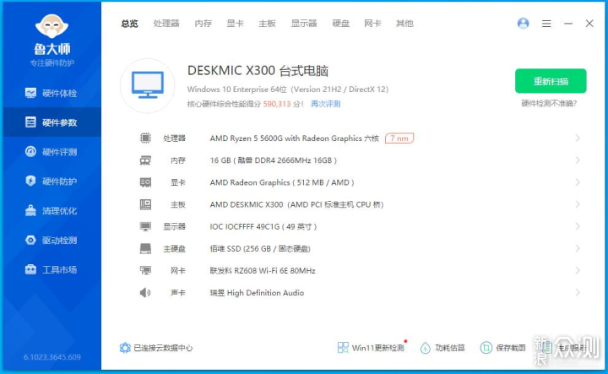Click 联发科 RZ608 Wi-Fi 6E text
This screenshot has width=608, height=374.
click(x=263, y=271)
